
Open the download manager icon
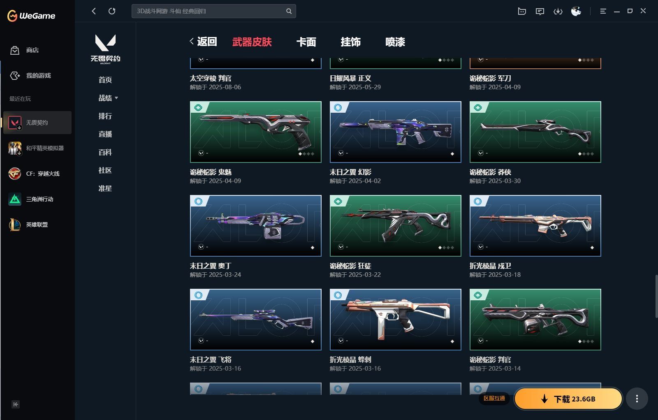558,12
